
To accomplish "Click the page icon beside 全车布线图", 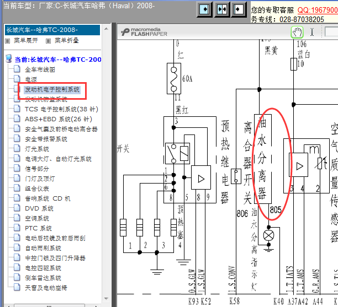I will pyautogui.click(x=17, y=69).
